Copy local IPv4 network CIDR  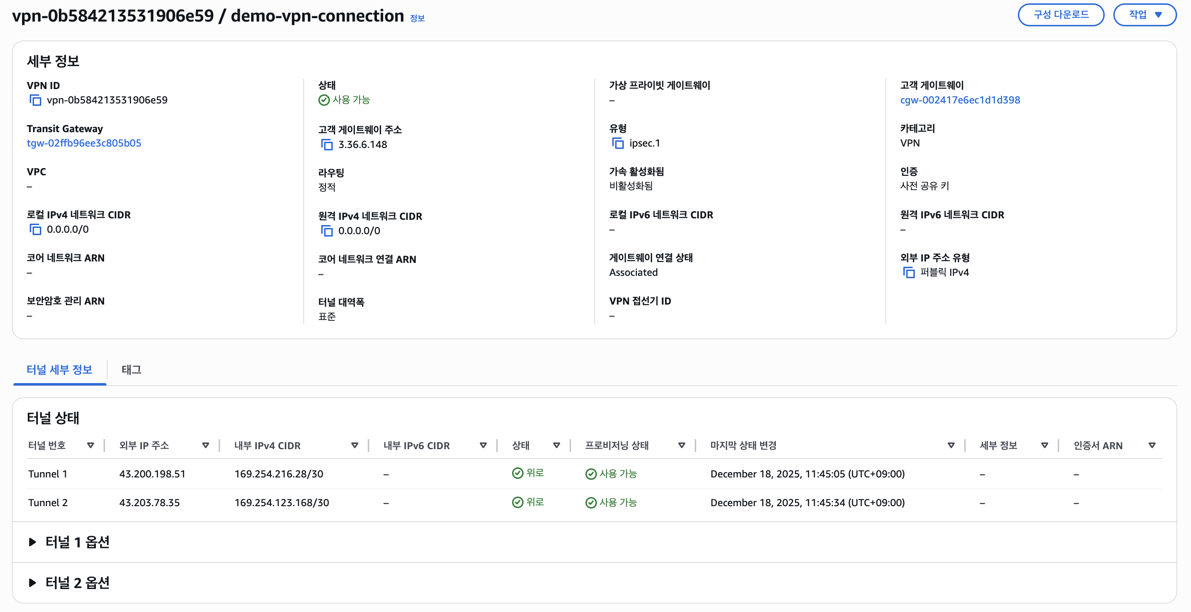click(x=35, y=229)
